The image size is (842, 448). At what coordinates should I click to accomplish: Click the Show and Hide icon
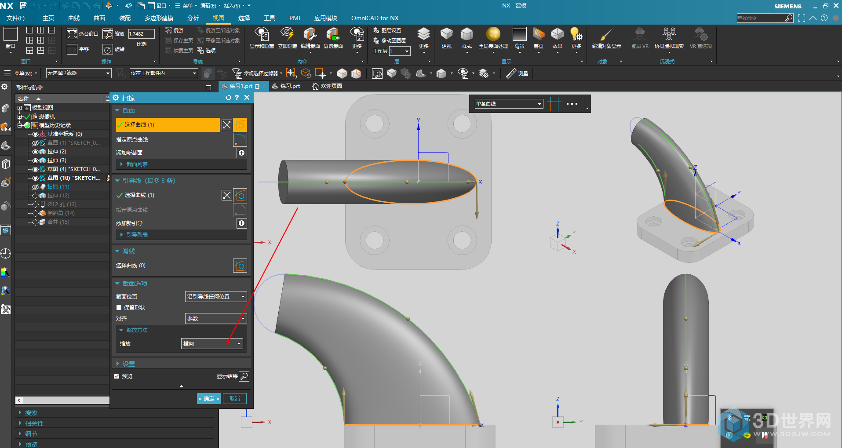[x=262, y=34]
